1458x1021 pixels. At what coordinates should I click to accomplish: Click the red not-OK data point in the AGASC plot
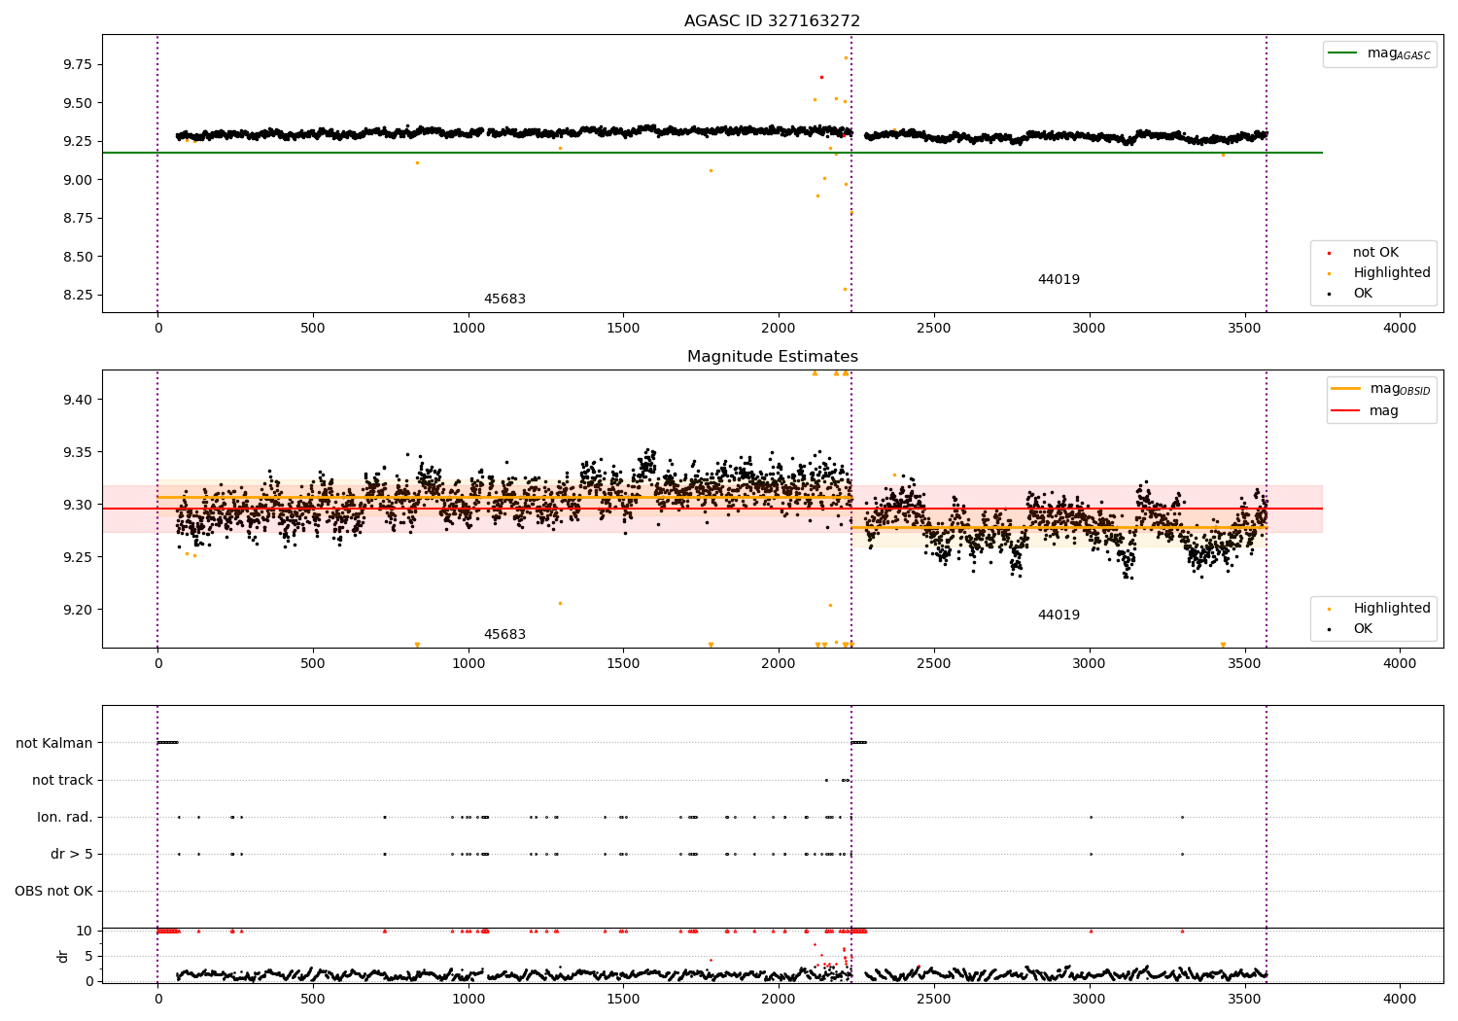(821, 77)
